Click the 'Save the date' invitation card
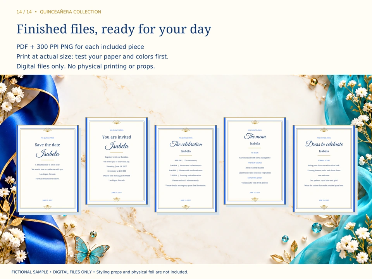This screenshot has width=372, height=279. [47, 169]
